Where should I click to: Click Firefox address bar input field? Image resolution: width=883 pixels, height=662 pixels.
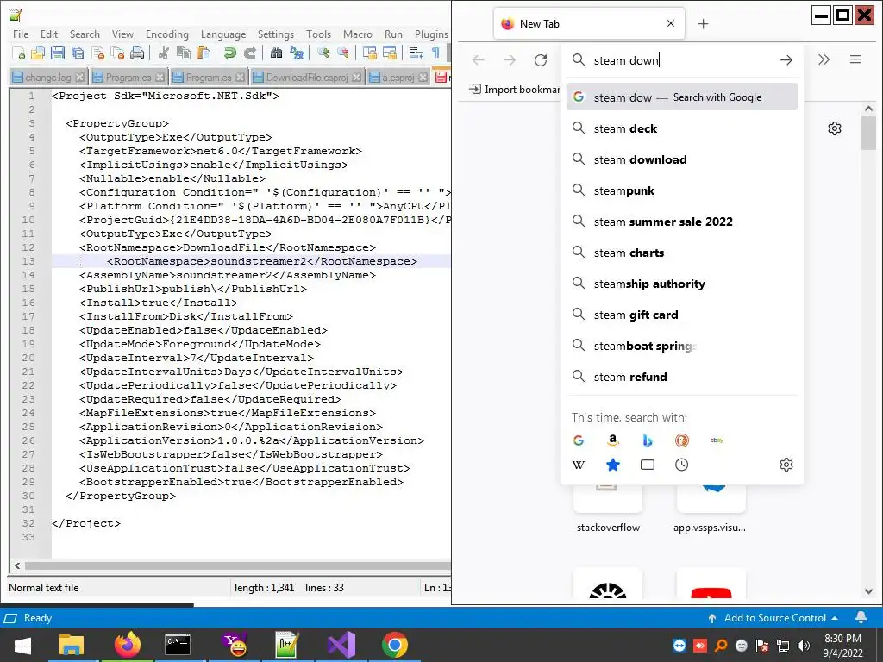tap(681, 60)
